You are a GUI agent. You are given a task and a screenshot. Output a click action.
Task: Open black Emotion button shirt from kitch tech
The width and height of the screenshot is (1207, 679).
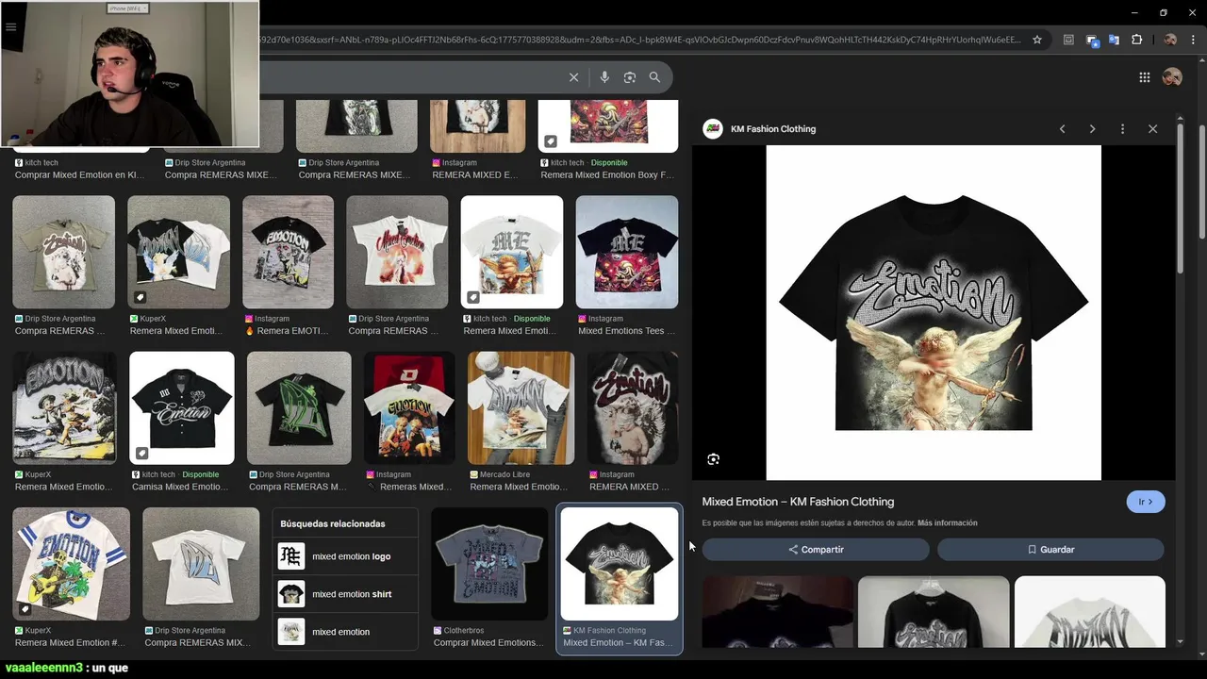[181, 407]
